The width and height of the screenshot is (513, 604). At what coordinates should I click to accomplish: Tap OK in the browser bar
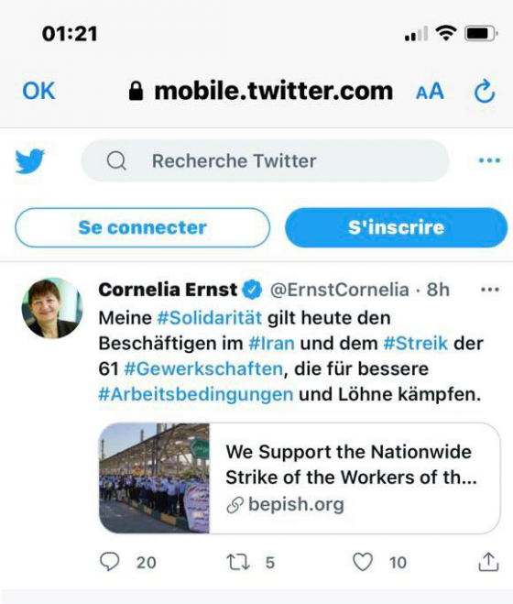38,91
